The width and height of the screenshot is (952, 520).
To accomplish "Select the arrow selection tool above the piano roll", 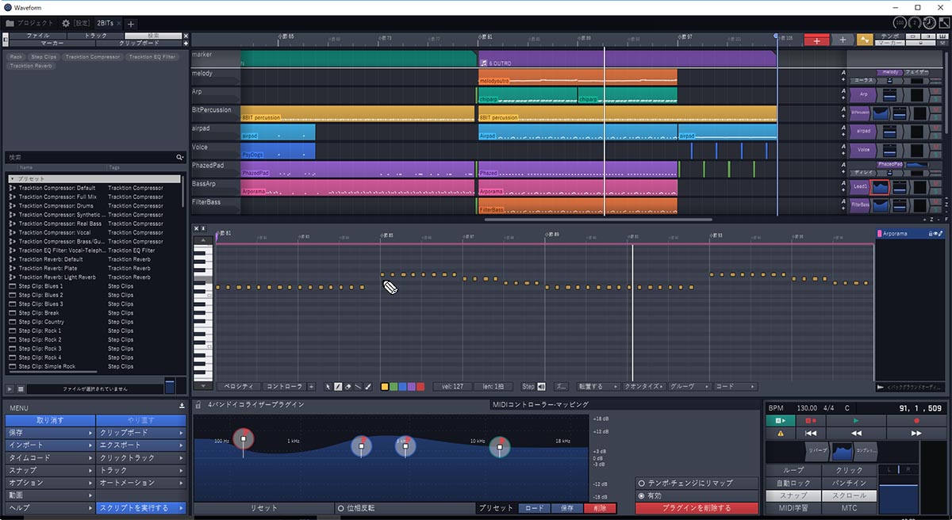I will [x=328, y=386].
